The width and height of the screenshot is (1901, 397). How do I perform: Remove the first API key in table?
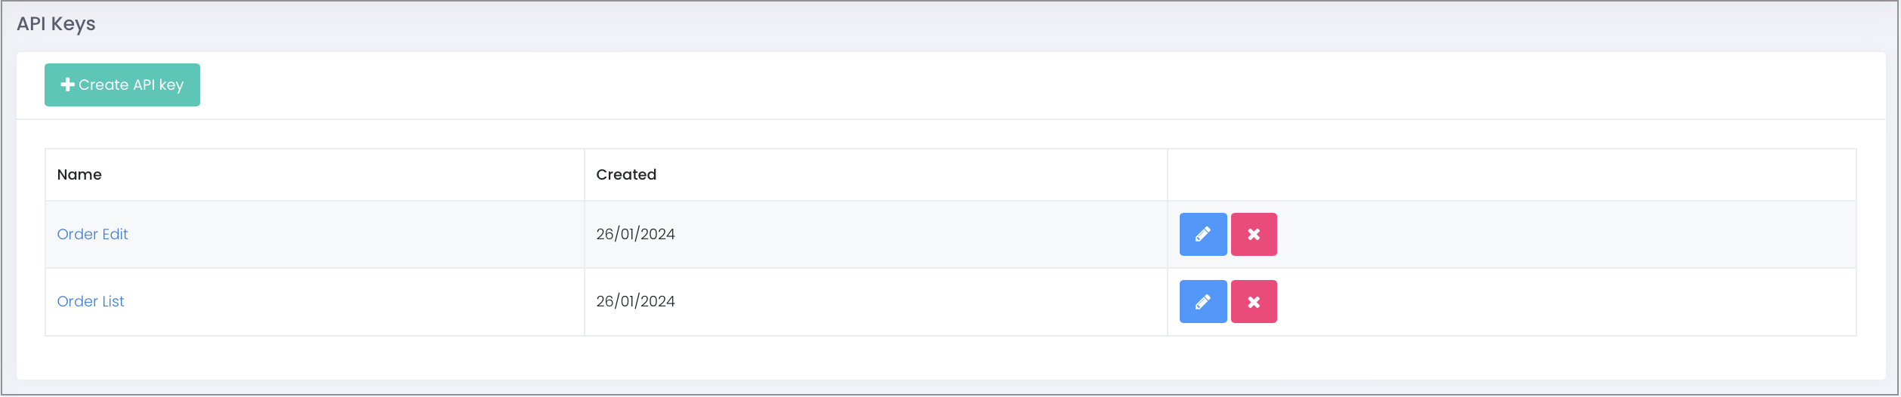click(1254, 235)
